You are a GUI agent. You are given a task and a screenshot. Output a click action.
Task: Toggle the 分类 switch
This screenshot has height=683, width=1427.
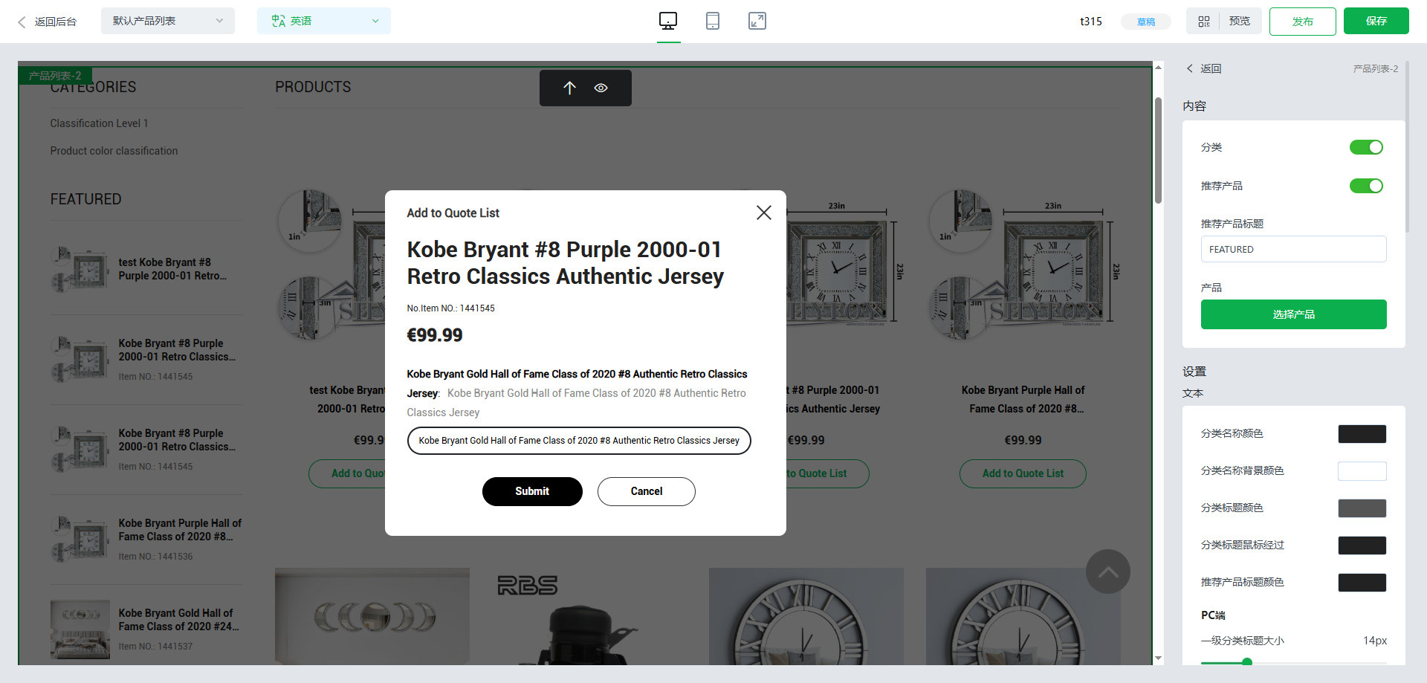click(1366, 147)
